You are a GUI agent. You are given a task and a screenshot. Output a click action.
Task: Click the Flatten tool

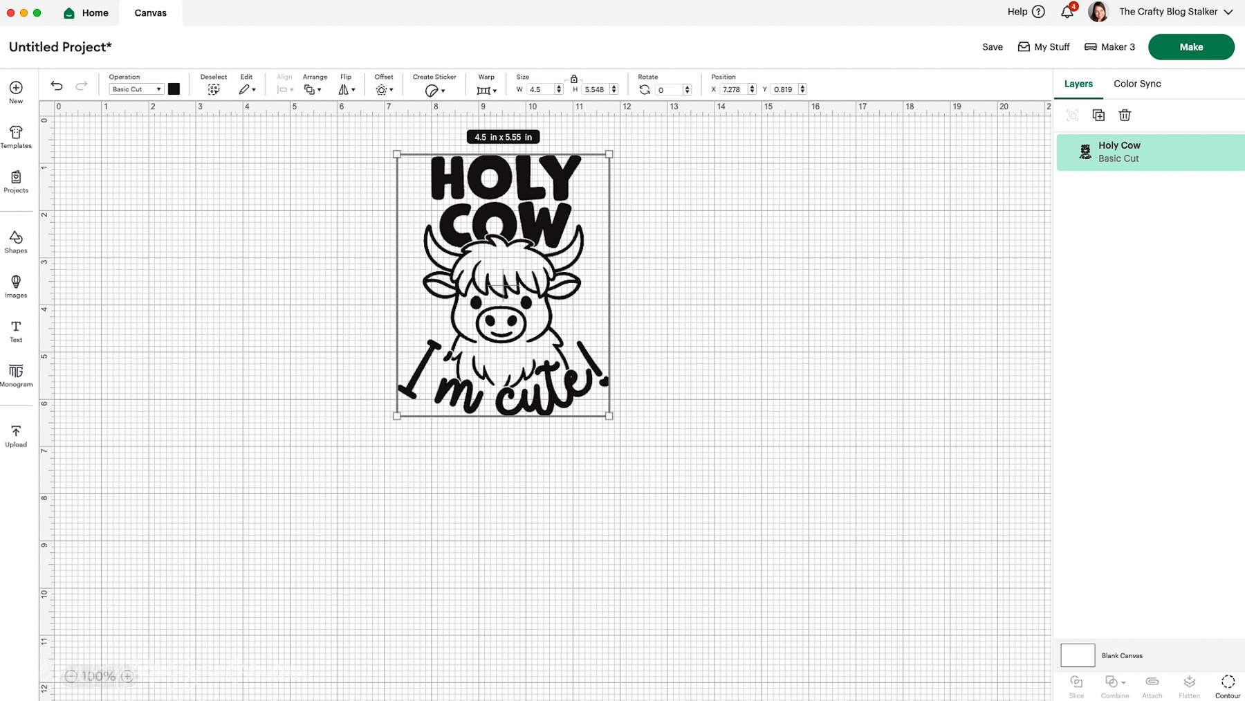click(1189, 686)
